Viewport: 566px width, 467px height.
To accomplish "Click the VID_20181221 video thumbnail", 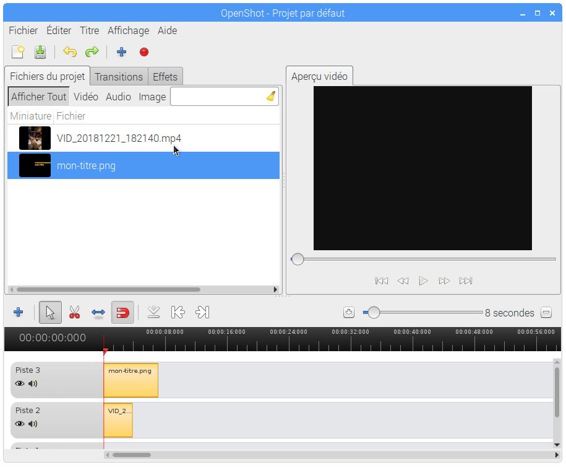I will coord(35,138).
